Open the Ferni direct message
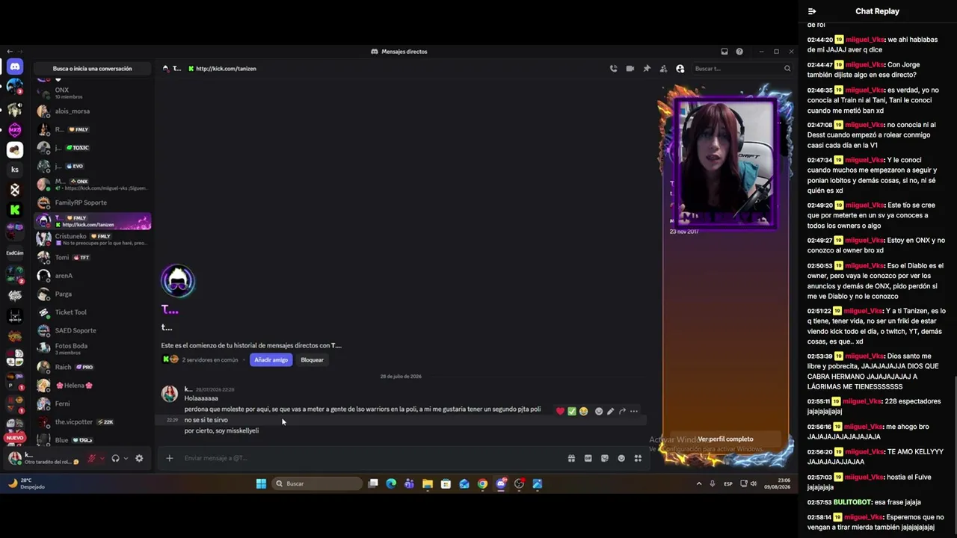This screenshot has width=957, height=538. [92, 403]
